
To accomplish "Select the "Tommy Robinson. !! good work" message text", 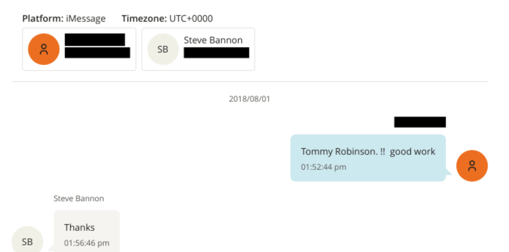I will click(368, 151).
